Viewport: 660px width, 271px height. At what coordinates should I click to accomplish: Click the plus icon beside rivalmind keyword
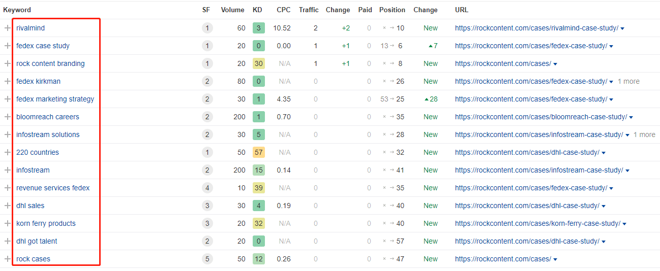pos(7,28)
